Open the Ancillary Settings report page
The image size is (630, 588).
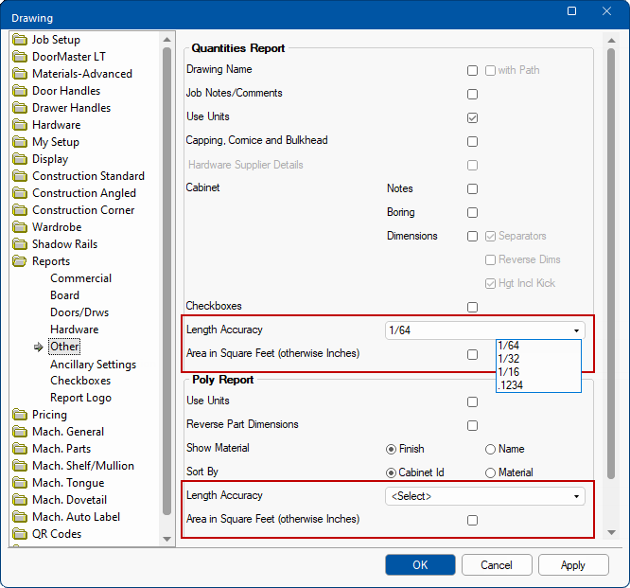tap(93, 365)
